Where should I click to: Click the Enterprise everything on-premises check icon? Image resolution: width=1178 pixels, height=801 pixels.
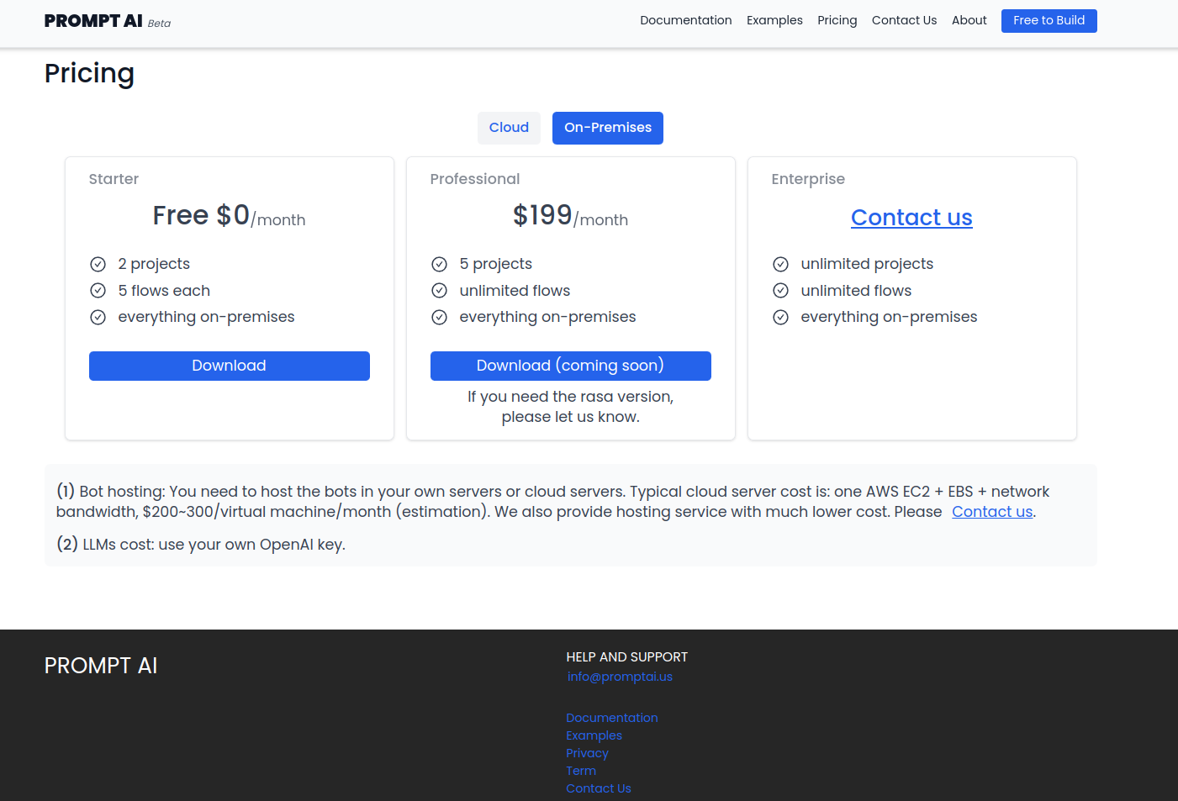[781, 318]
